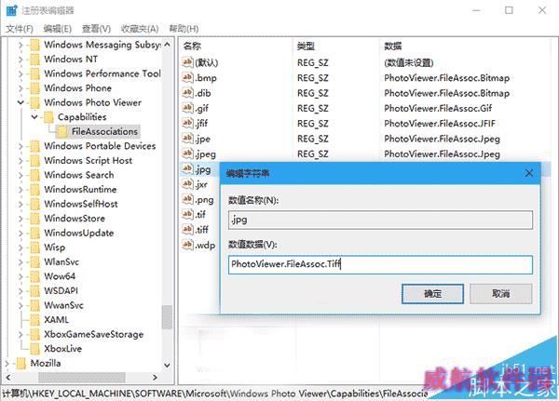The image size is (559, 401).
Task: Click the WSDAPI folder icon
Action: [x=35, y=291]
